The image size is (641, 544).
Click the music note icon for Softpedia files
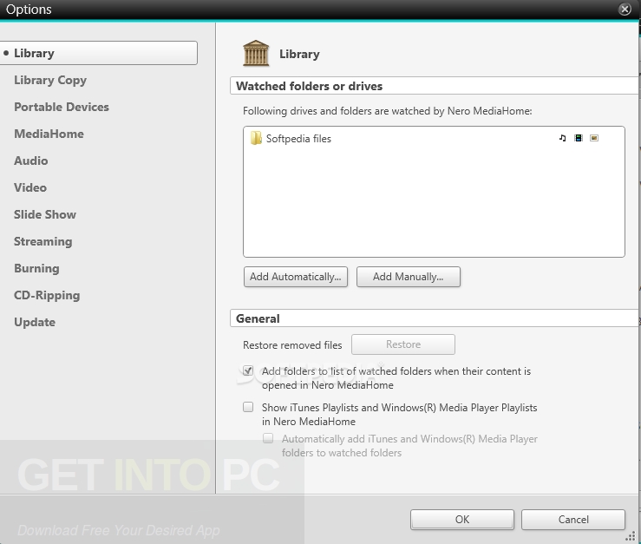click(562, 138)
